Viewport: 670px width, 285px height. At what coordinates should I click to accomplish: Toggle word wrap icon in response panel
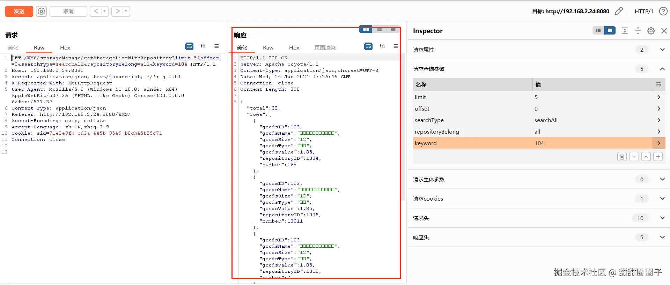coord(368,46)
